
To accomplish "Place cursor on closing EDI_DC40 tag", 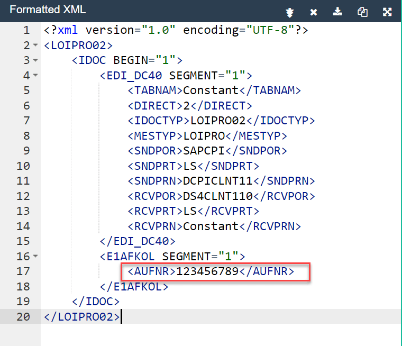I will (138, 242).
